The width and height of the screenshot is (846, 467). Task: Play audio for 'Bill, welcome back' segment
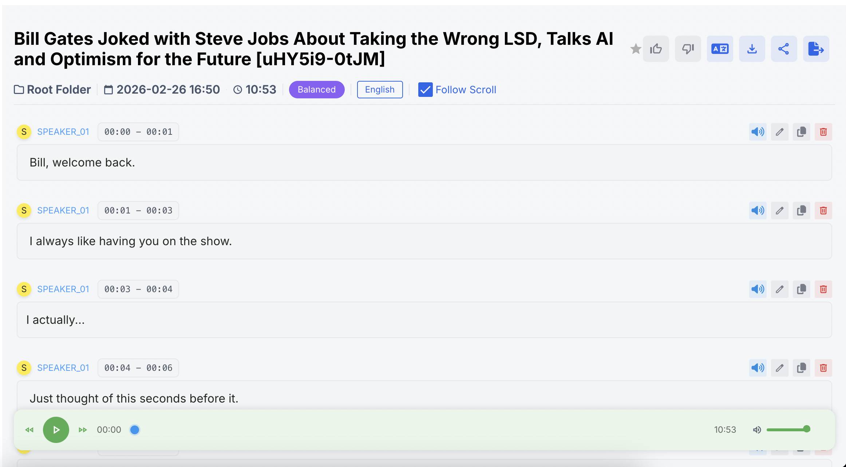(x=758, y=132)
